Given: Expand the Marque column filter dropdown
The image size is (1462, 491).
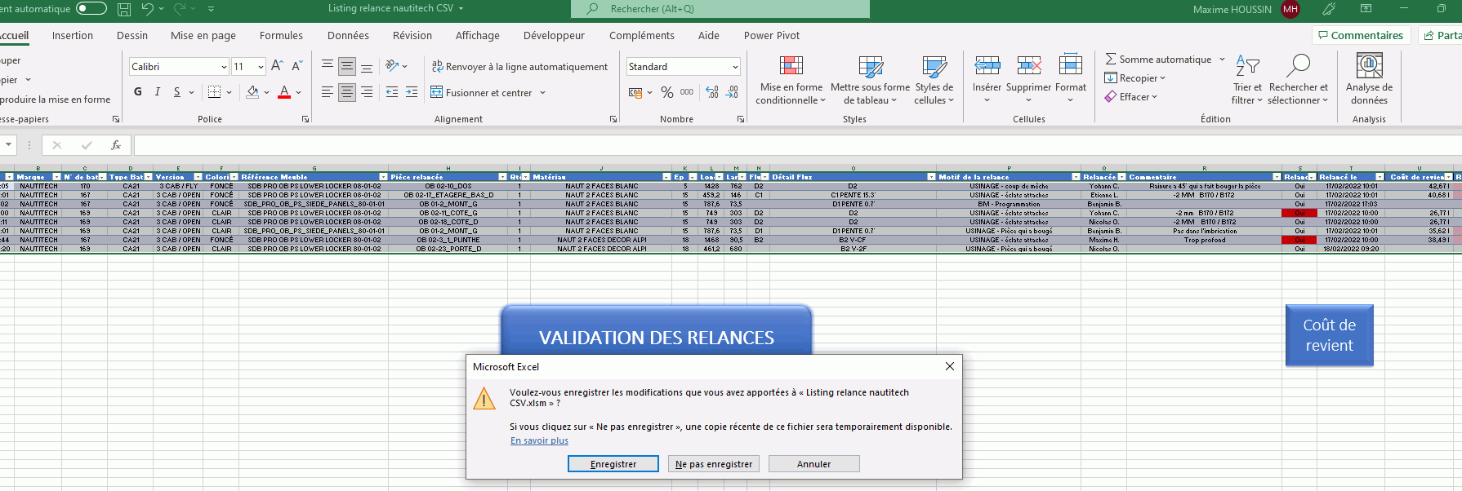Looking at the screenshot, I should (56, 177).
